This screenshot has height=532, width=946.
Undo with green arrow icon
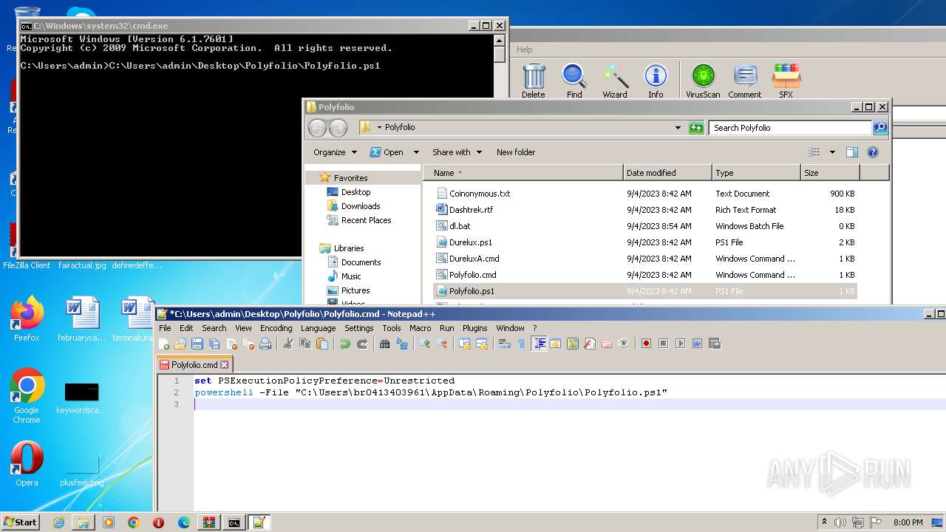tap(344, 344)
